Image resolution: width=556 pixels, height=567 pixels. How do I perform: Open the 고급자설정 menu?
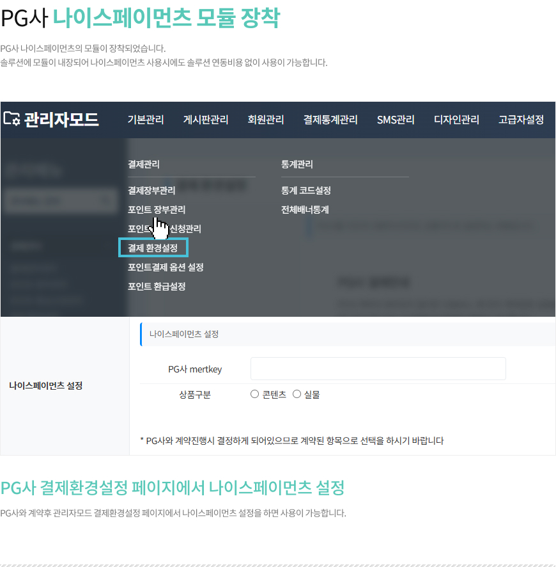(521, 120)
